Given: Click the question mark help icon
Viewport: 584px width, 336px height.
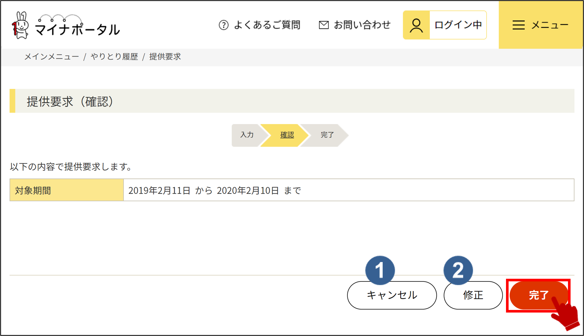Looking at the screenshot, I should [x=223, y=25].
